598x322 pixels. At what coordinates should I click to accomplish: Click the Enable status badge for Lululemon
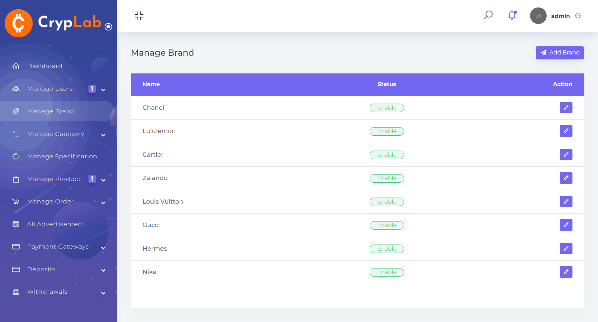(387, 131)
